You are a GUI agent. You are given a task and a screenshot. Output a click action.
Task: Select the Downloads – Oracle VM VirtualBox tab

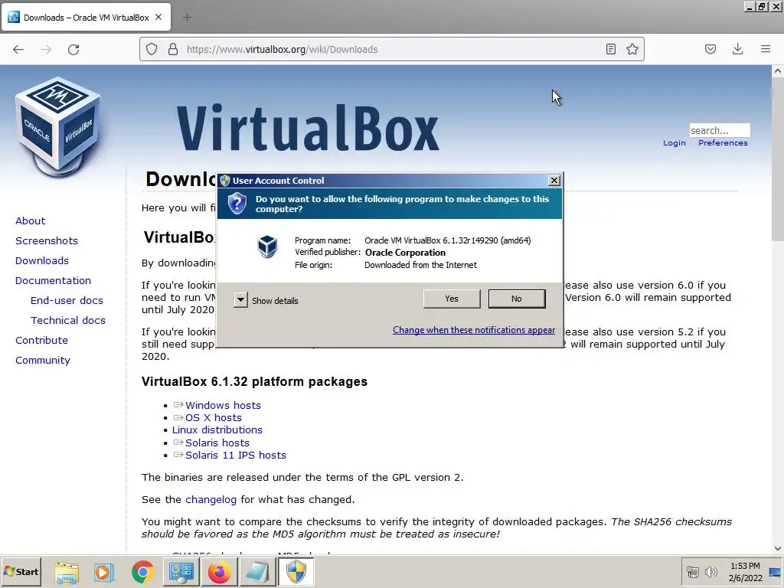(86, 18)
